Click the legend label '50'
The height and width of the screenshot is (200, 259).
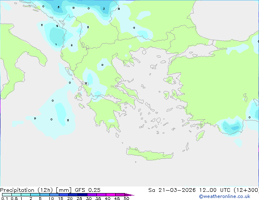click(126, 198)
